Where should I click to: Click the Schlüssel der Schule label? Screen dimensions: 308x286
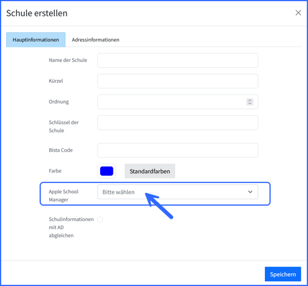tap(64, 127)
